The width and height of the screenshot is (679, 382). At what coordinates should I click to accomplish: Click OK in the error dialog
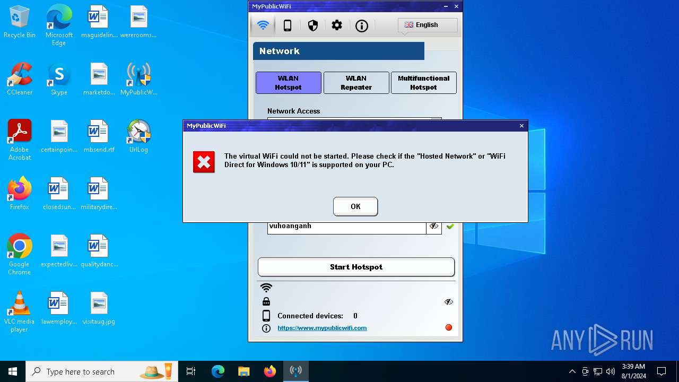point(355,206)
